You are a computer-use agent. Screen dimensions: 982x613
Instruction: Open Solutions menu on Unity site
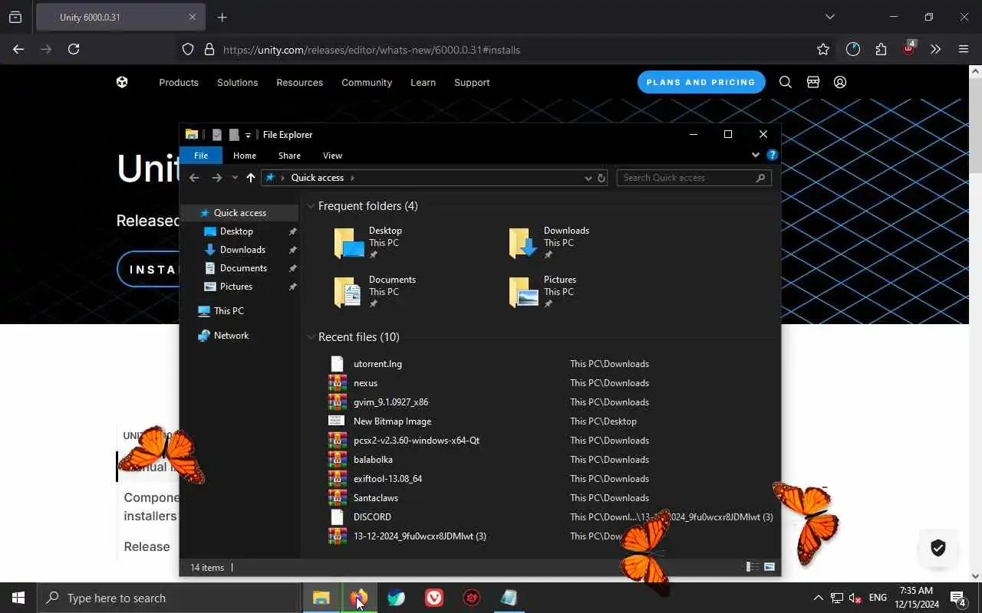tap(237, 83)
